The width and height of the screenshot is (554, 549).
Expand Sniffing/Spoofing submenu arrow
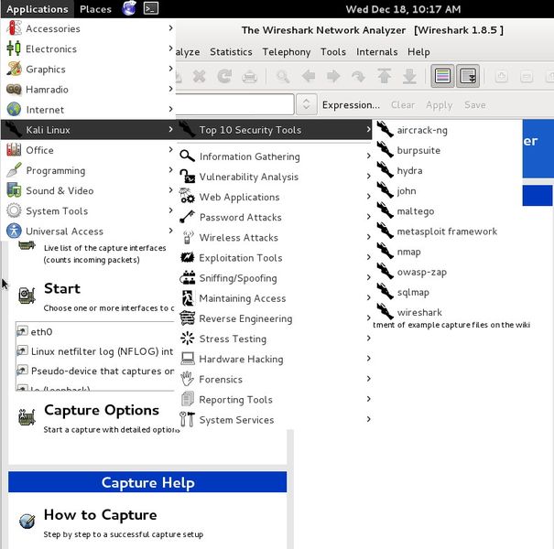[x=368, y=277]
